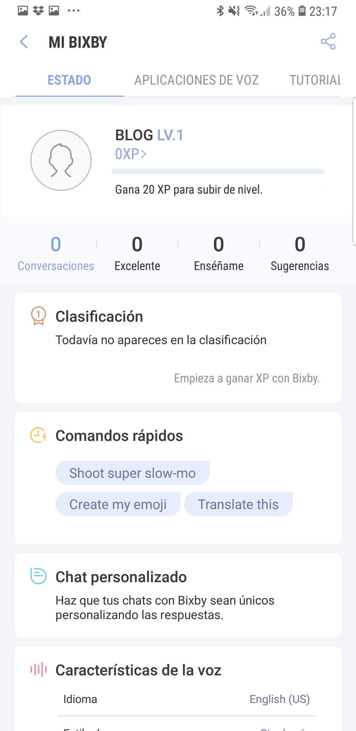Image resolution: width=356 pixels, height=731 pixels.
Task: Open the Conversaciones count
Action: point(56,252)
